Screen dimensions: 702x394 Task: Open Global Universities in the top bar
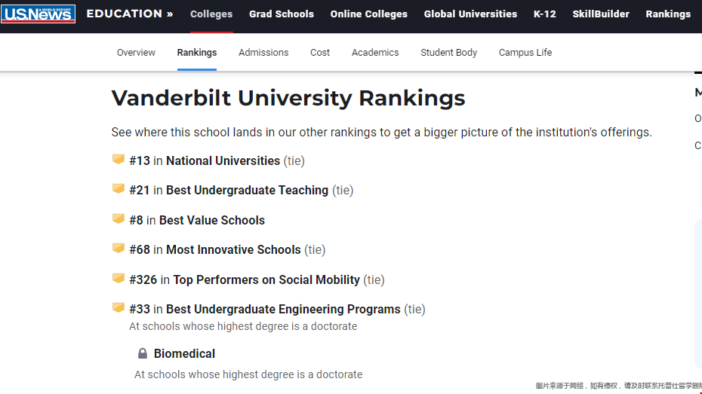(470, 14)
